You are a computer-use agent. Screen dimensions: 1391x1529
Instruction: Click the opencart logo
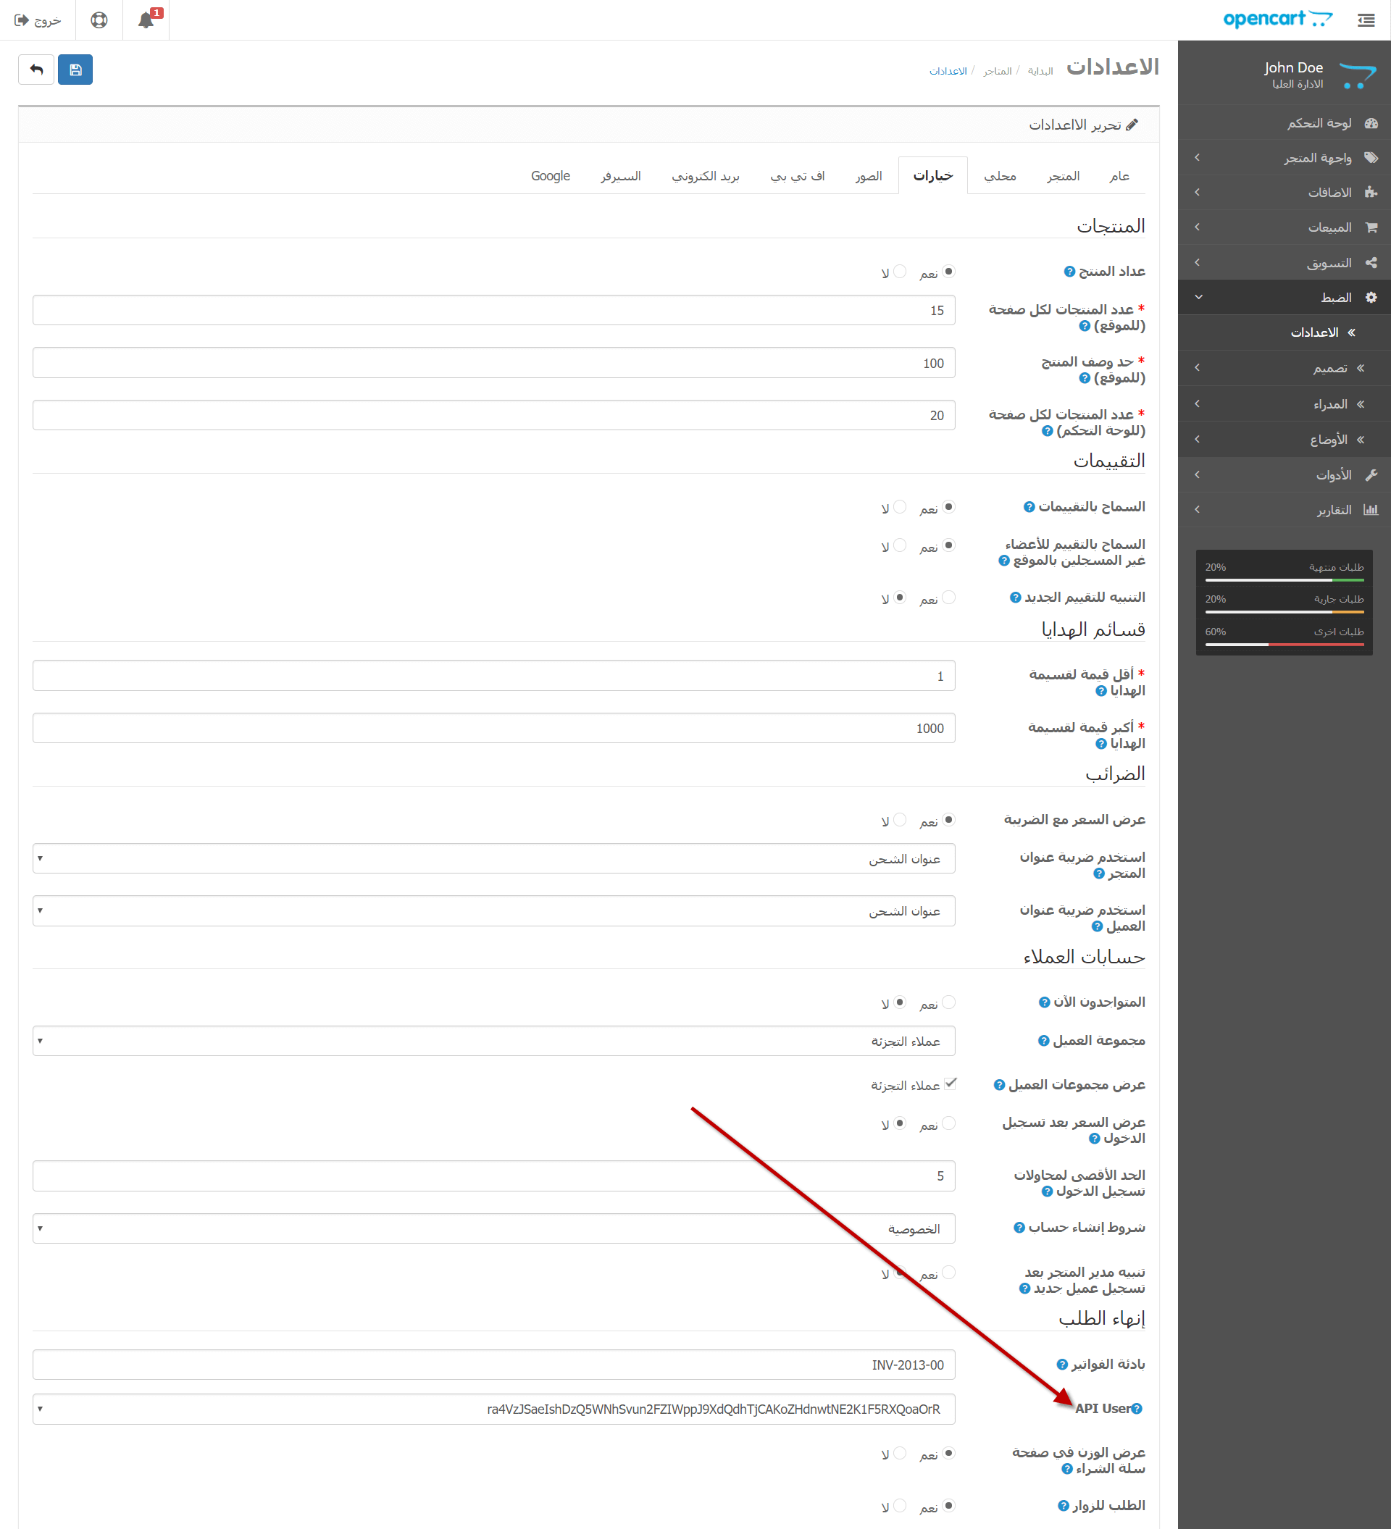(1277, 19)
